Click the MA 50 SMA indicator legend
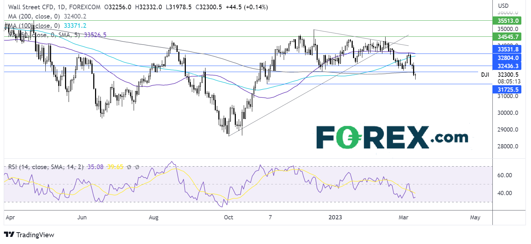The image size is (531, 244). [x=57, y=35]
